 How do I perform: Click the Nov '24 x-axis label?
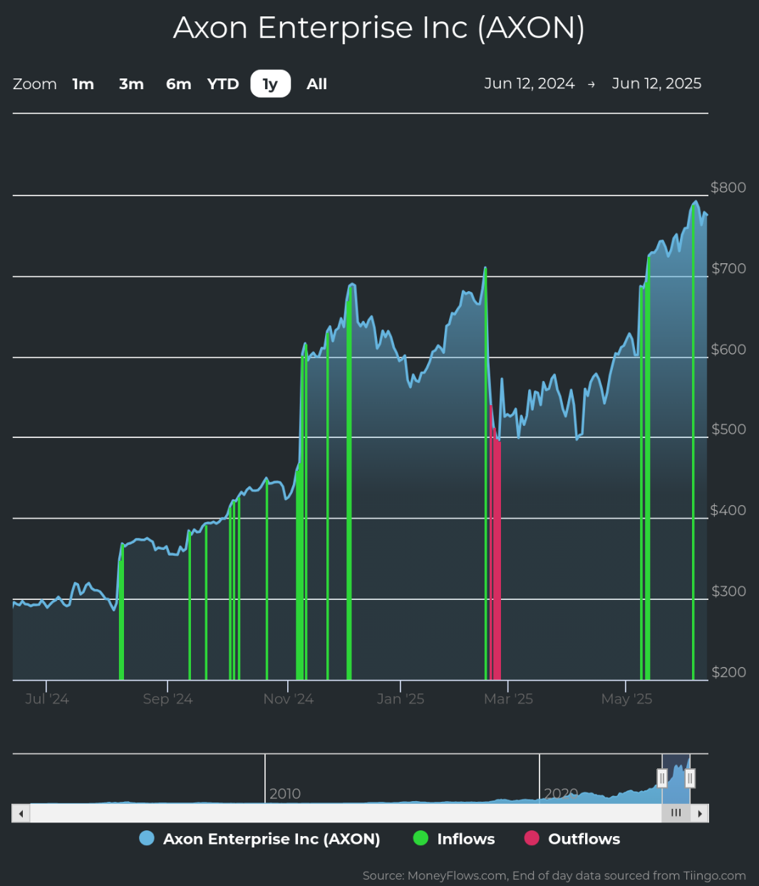click(x=288, y=698)
